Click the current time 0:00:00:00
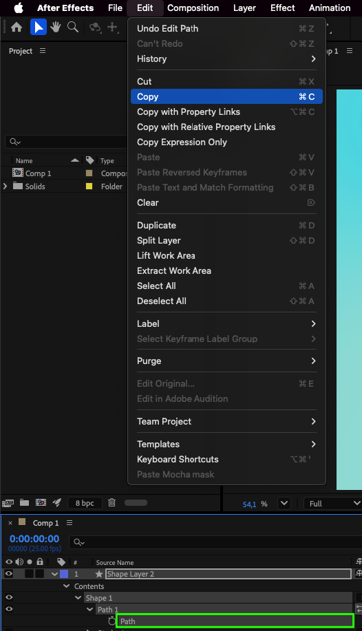The image size is (362, 631). click(34, 538)
